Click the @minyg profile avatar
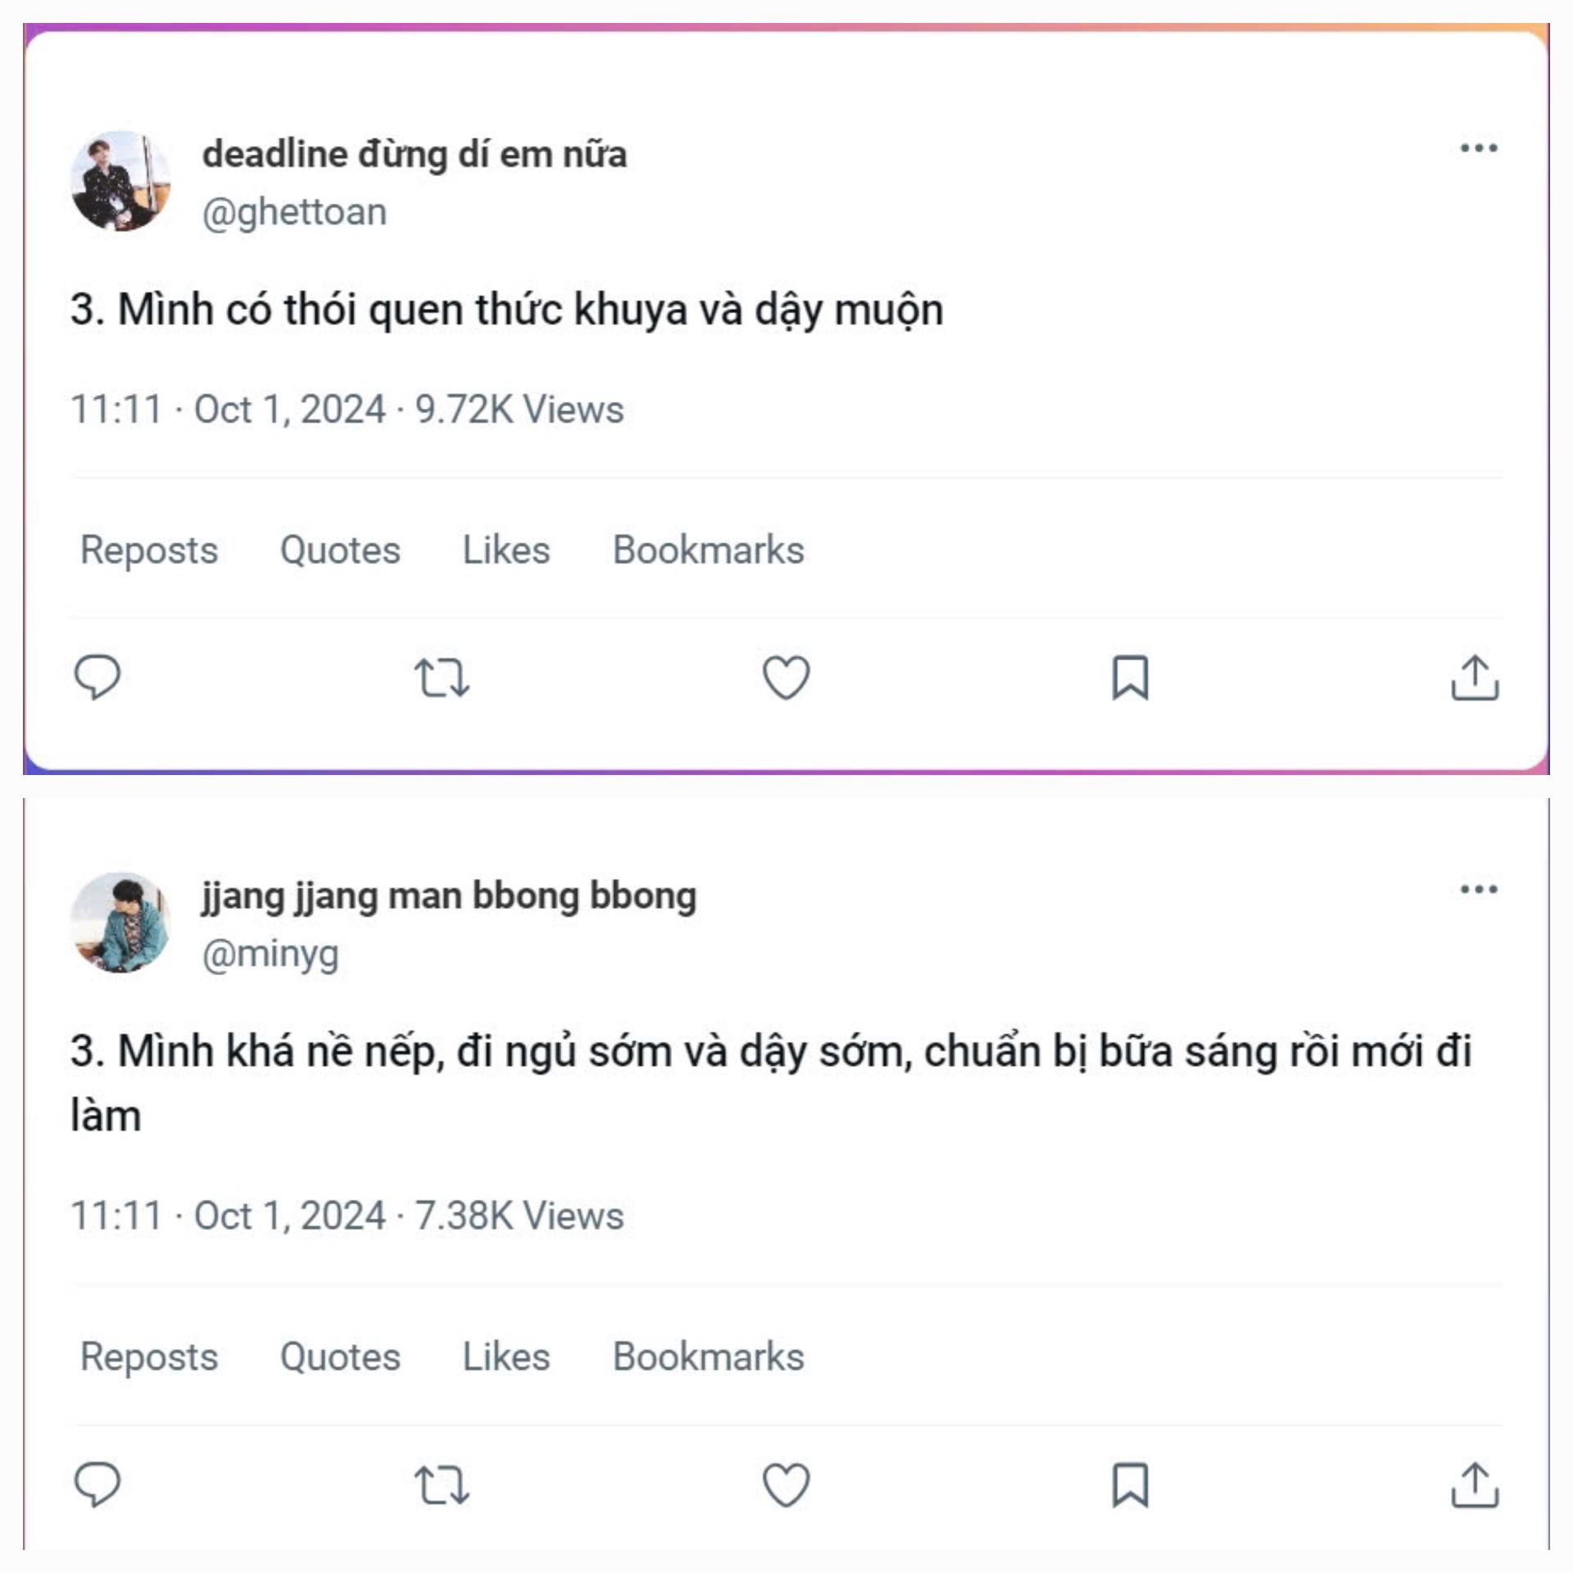 [x=121, y=922]
